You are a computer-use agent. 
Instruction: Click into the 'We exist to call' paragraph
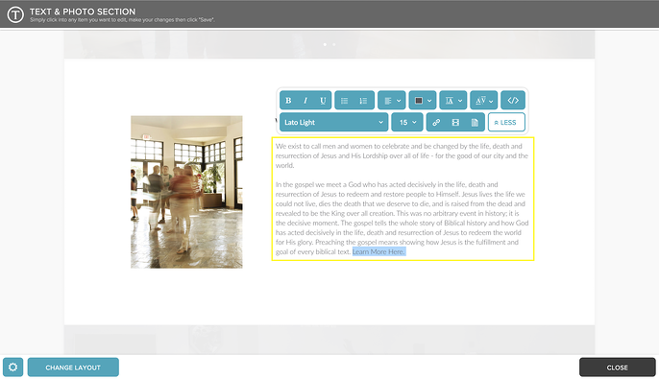tap(402, 155)
